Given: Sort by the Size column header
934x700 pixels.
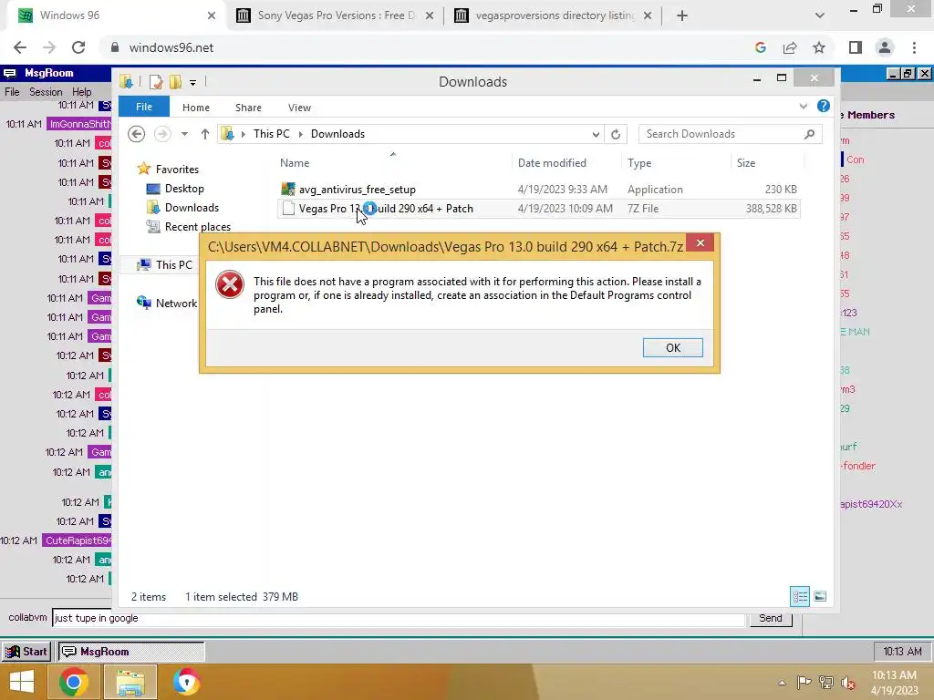Looking at the screenshot, I should point(746,162).
